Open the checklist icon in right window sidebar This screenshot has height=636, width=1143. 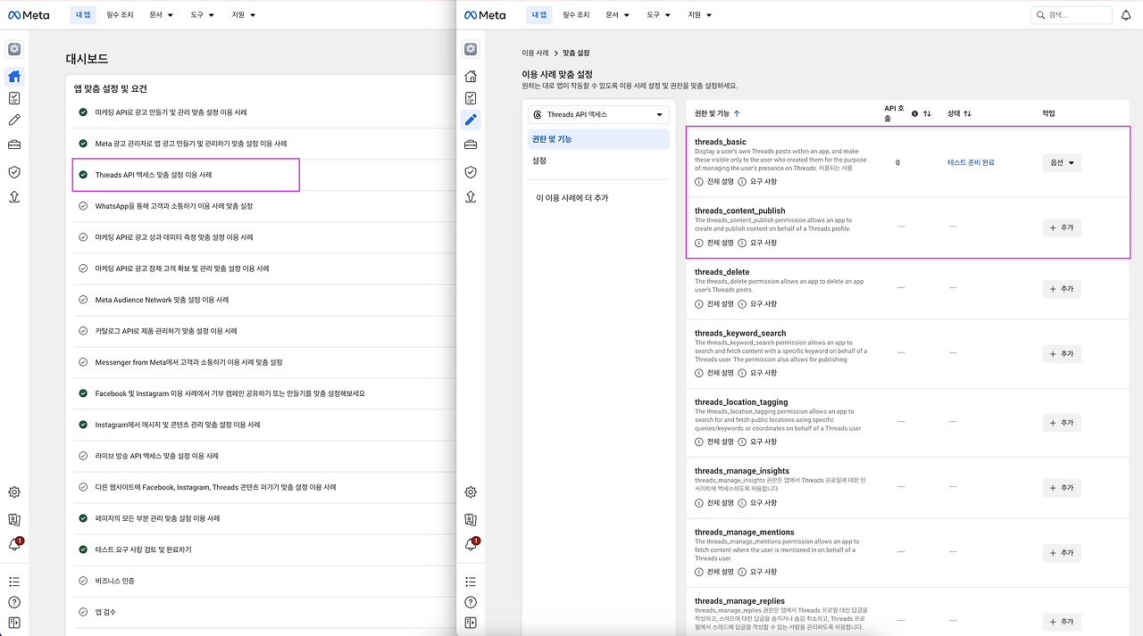click(x=471, y=98)
